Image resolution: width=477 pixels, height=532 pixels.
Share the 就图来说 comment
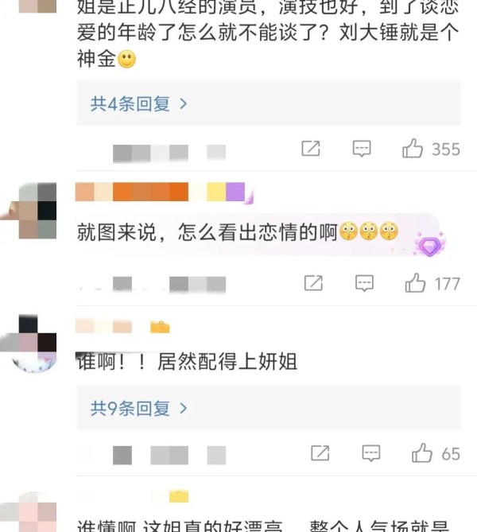[x=313, y=283]
